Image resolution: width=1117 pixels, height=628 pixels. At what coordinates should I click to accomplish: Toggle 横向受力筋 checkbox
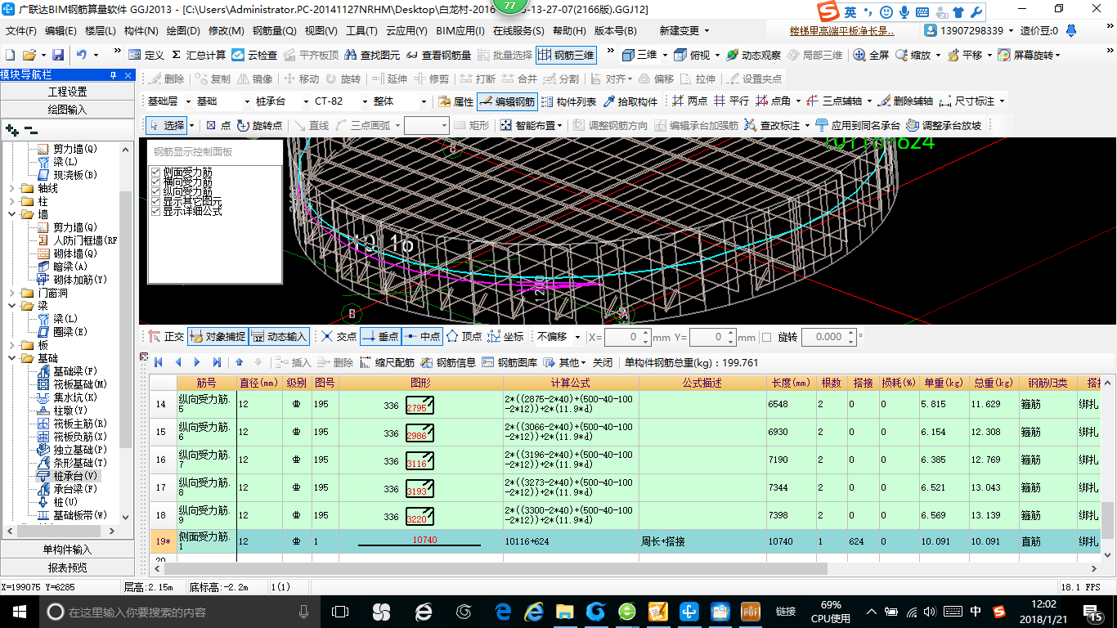(155, 182)
